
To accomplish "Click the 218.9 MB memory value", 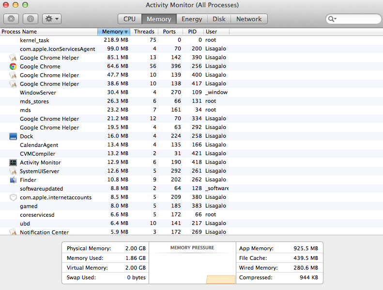I will pos(116,40).
